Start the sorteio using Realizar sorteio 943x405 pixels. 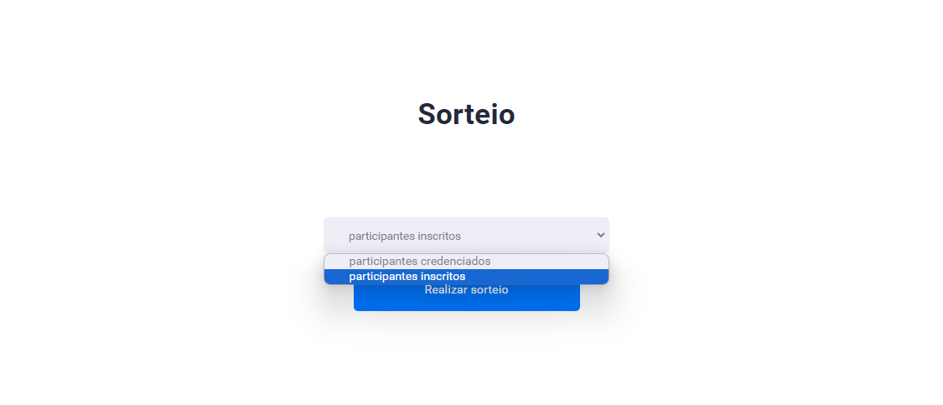[x=467, y=298]
